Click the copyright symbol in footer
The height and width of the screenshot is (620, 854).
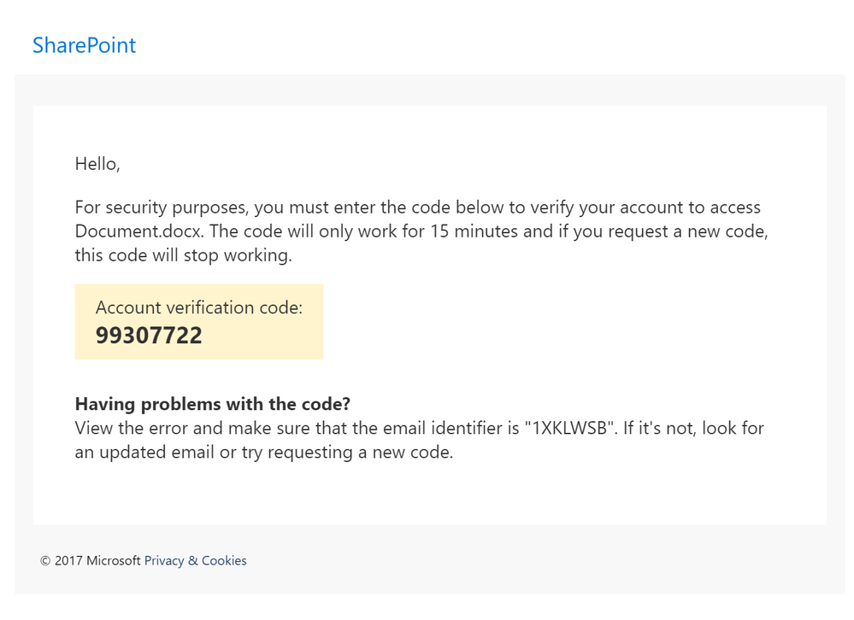(45, 561)
